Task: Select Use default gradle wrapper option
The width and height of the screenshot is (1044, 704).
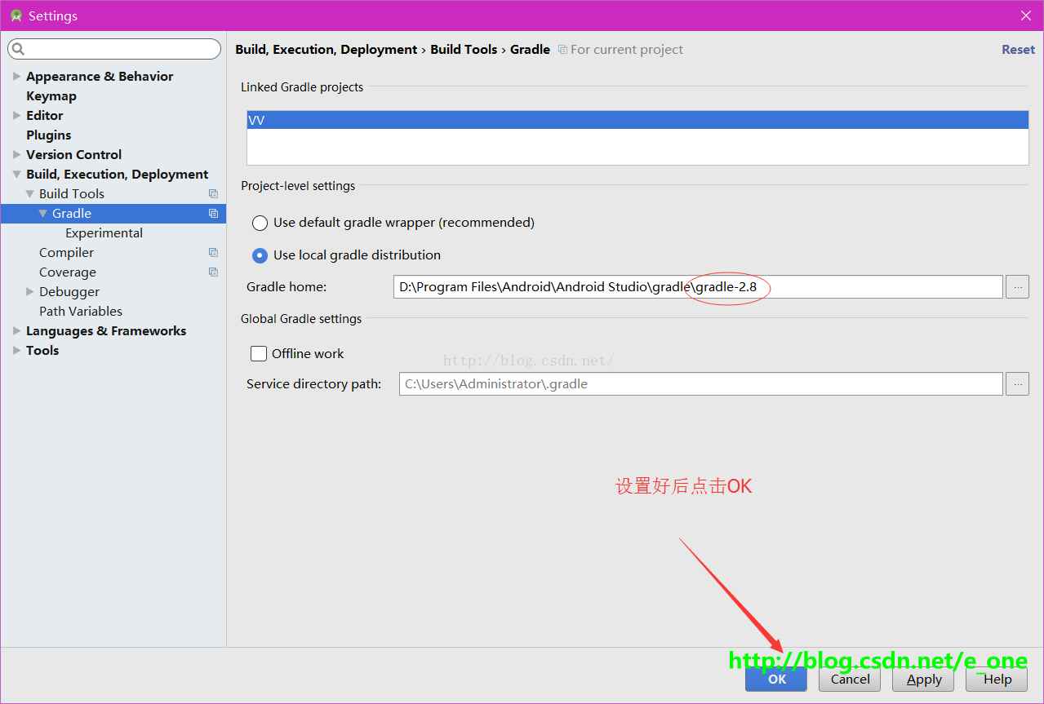Action: point(260,223)
